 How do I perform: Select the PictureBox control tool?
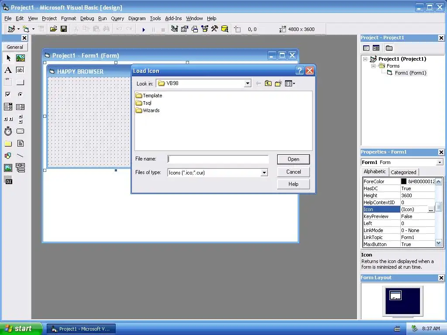coord(20,58)
